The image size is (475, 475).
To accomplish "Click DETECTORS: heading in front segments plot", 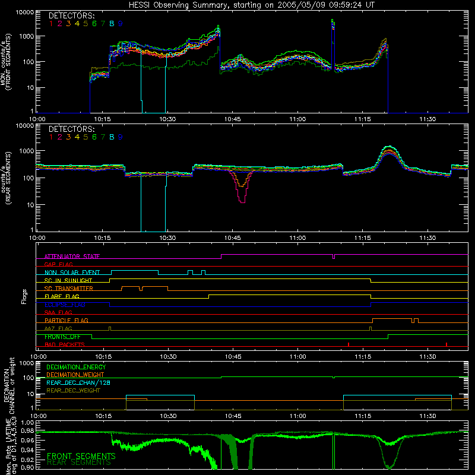I will [72, 15].
